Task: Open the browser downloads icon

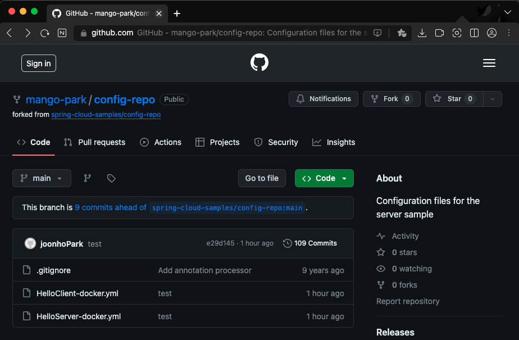Action: point(422,33)
